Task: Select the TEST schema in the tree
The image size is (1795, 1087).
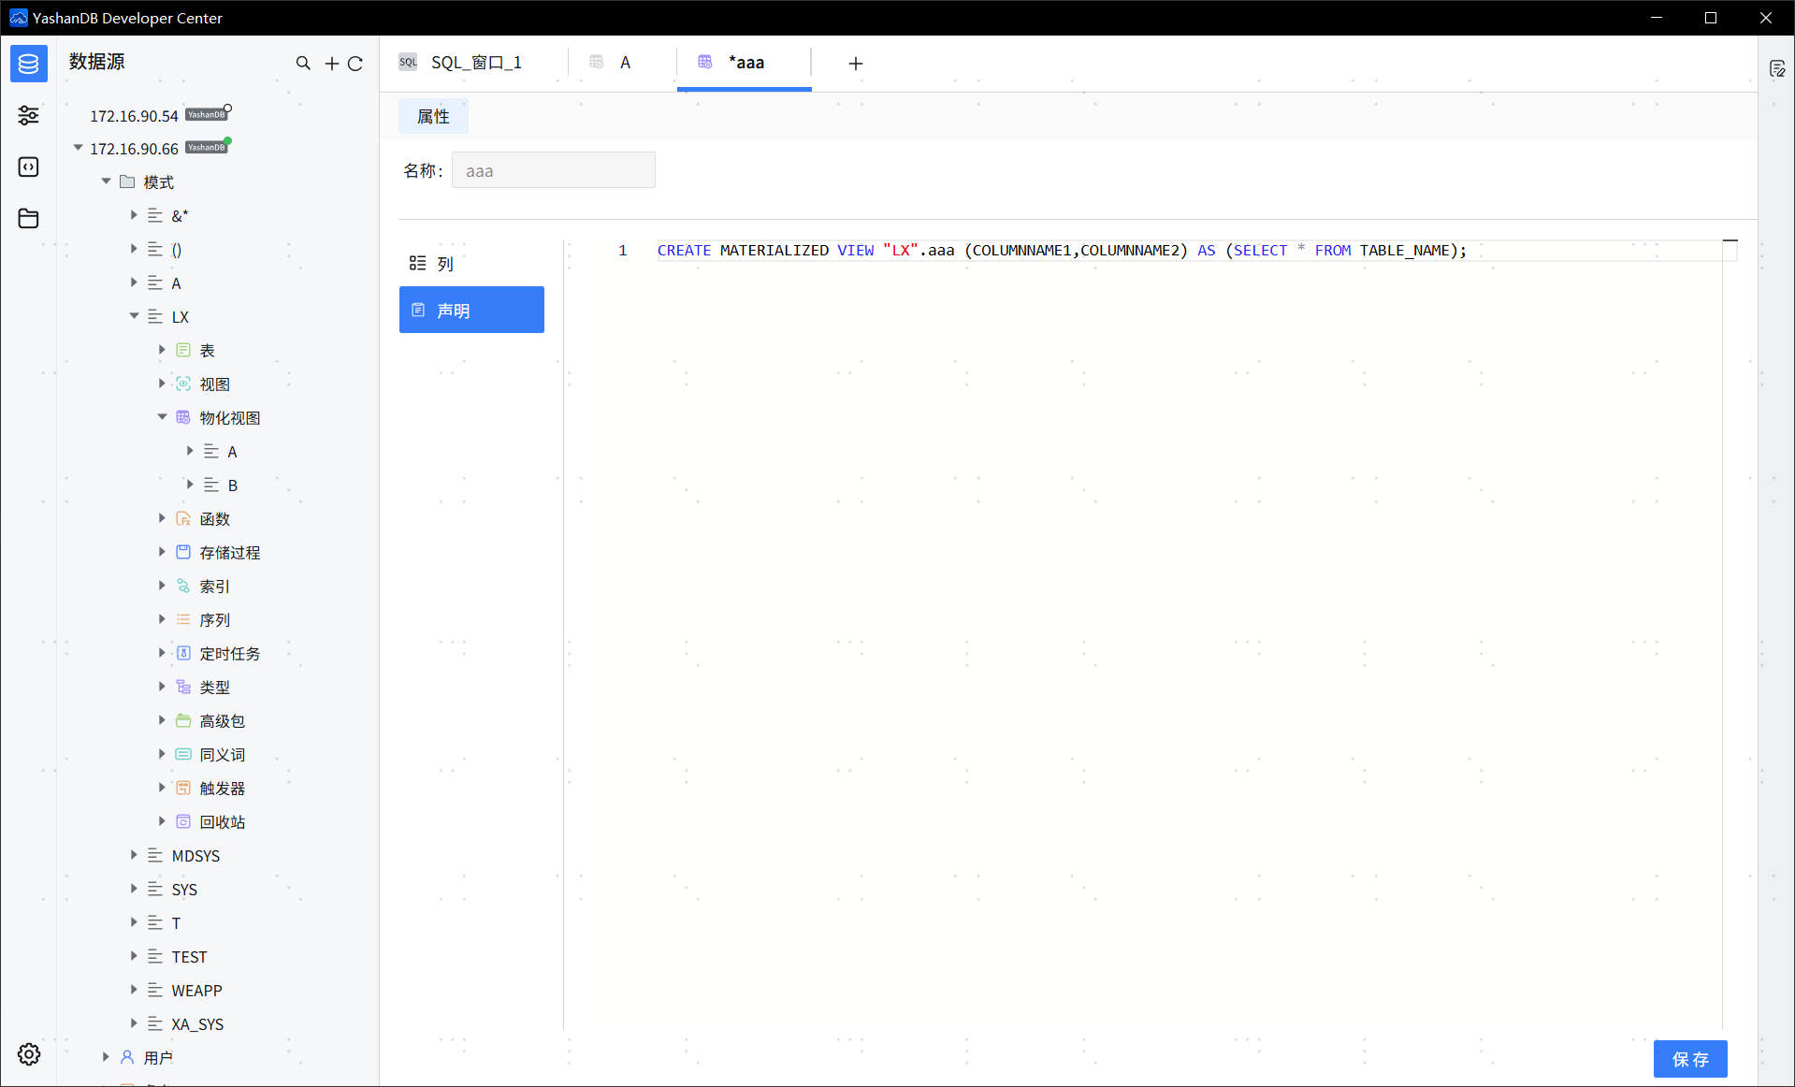Action: 189,956
